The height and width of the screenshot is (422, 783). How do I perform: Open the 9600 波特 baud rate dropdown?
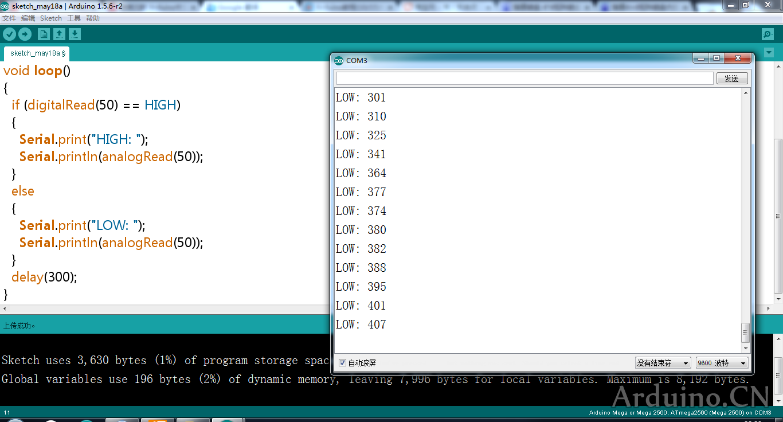click(x=722, y=363)
